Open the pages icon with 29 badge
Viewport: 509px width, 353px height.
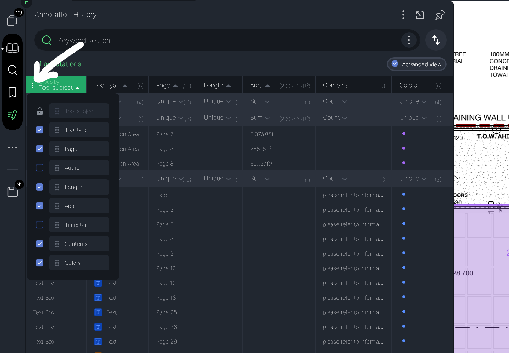[12, 20]
